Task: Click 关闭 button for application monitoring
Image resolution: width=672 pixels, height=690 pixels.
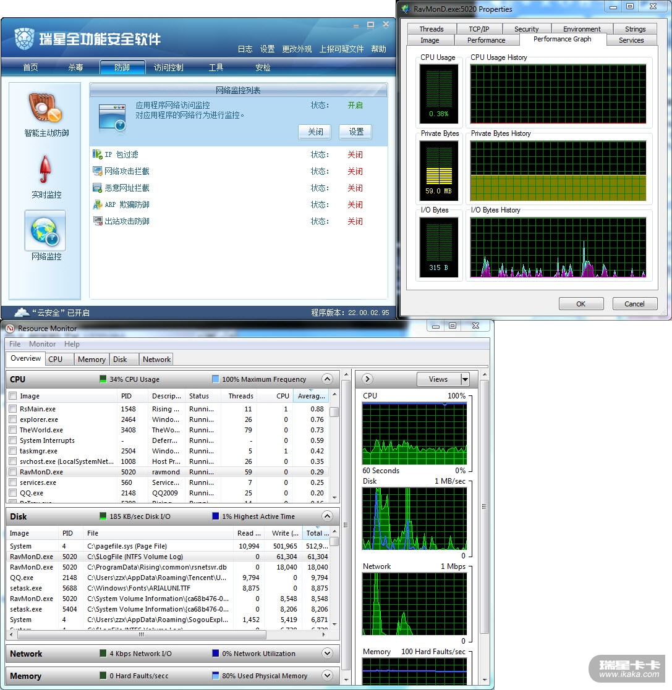Action: 315,132
